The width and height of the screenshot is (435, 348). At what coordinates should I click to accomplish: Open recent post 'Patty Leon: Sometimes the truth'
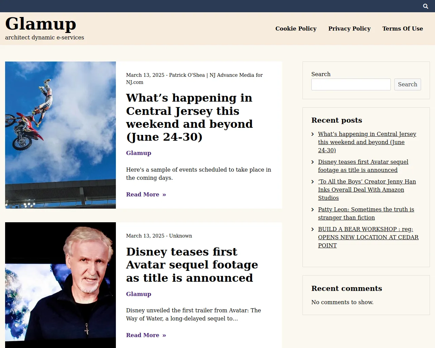[366, 213]
